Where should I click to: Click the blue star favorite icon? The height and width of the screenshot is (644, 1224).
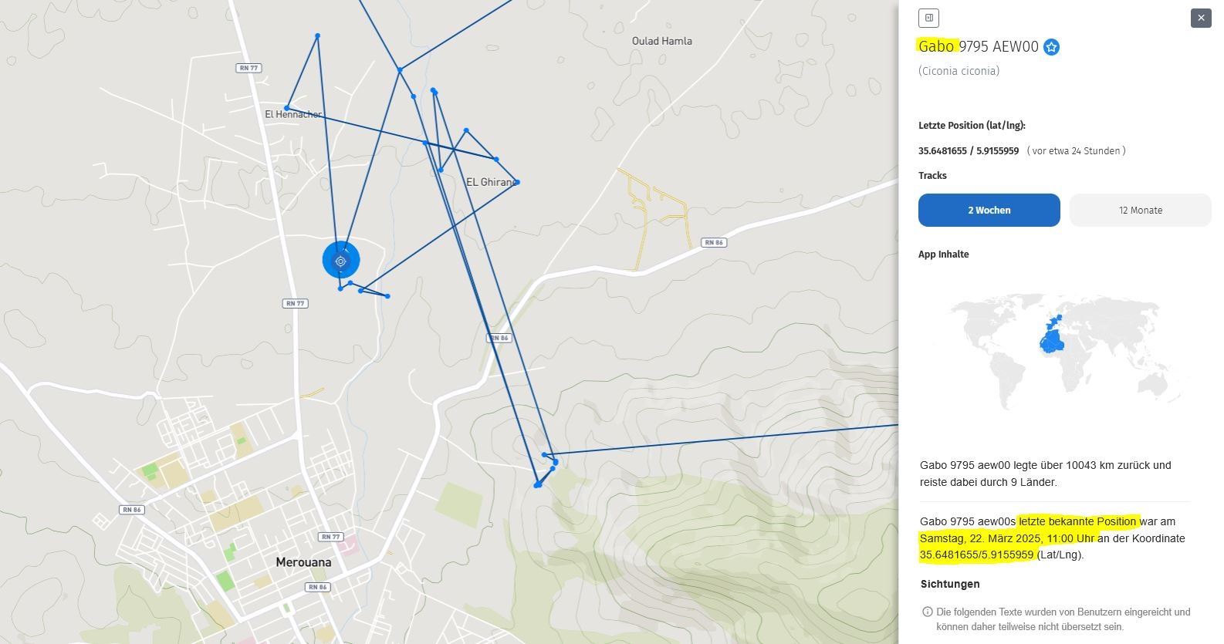coord(1051,47)
